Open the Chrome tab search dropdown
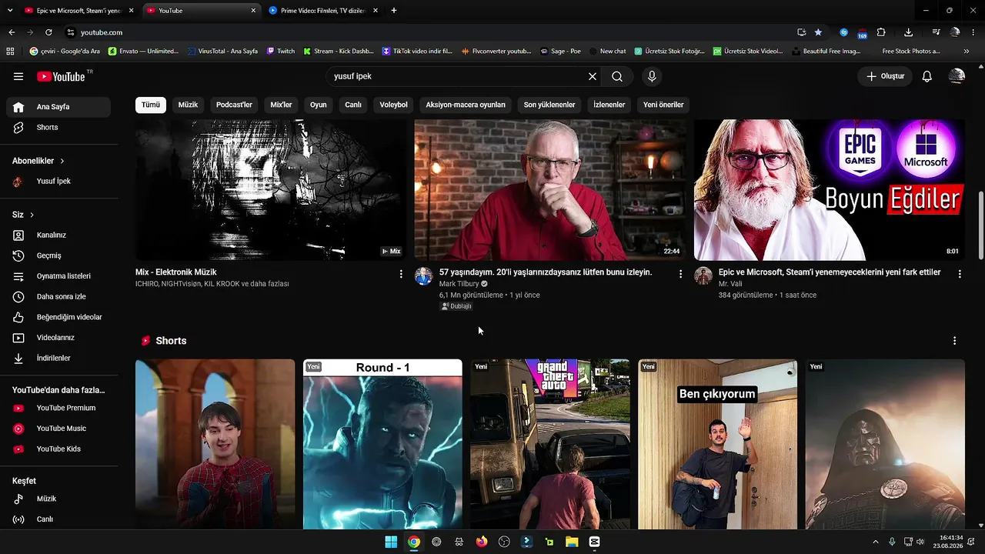The width and height of the screenshot is (985, 554). click(10, 11)
